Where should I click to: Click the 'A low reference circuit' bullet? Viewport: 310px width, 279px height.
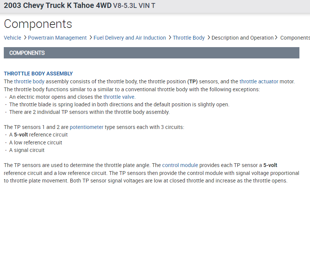point(36,143)
